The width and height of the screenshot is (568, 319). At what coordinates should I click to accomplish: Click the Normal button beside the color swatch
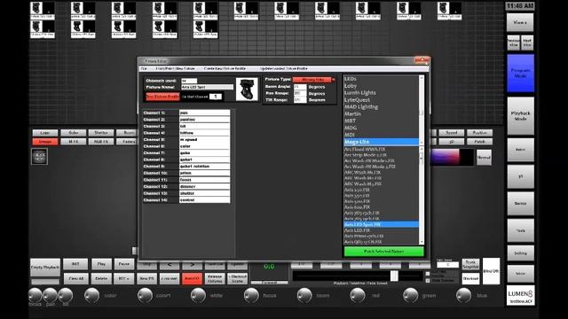click(484, 158)
